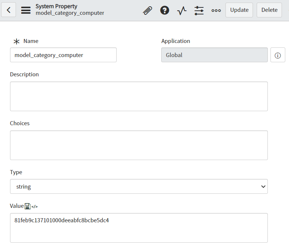The width and height of the screenshot is (289, 246).
Task: Click the info icon beside Application
Action: pos(277,55)
